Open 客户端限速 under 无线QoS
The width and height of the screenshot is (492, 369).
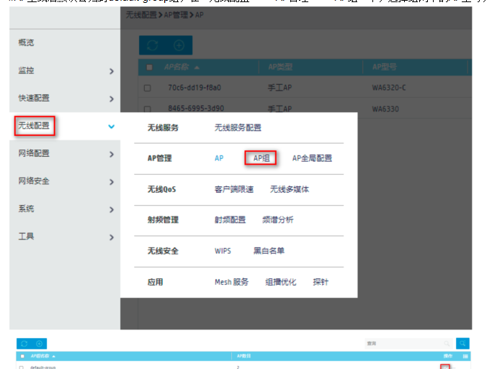pos(234,189)
